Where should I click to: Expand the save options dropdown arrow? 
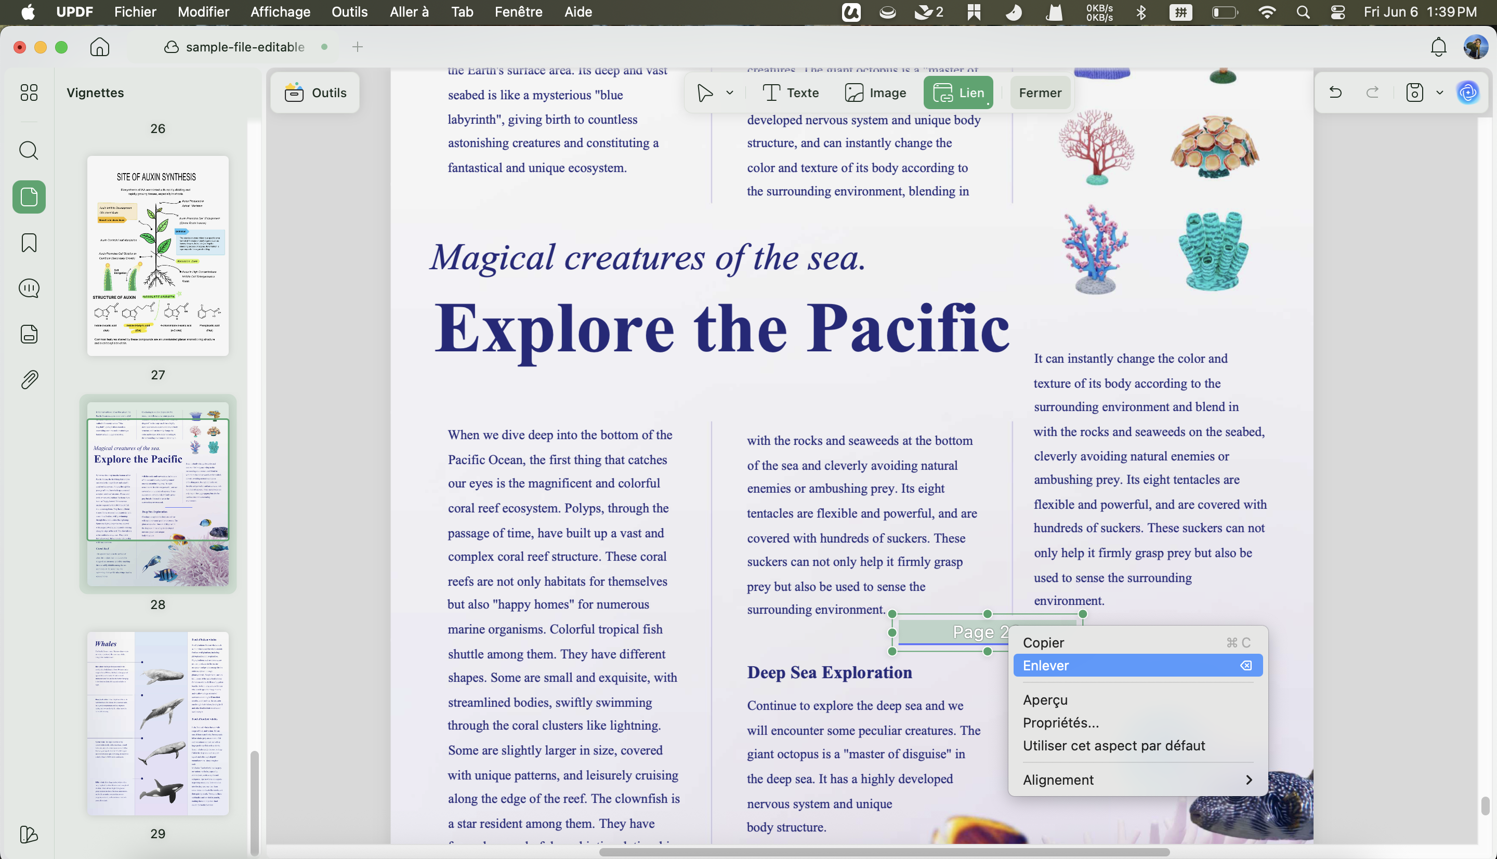[x=1440, y=92]
